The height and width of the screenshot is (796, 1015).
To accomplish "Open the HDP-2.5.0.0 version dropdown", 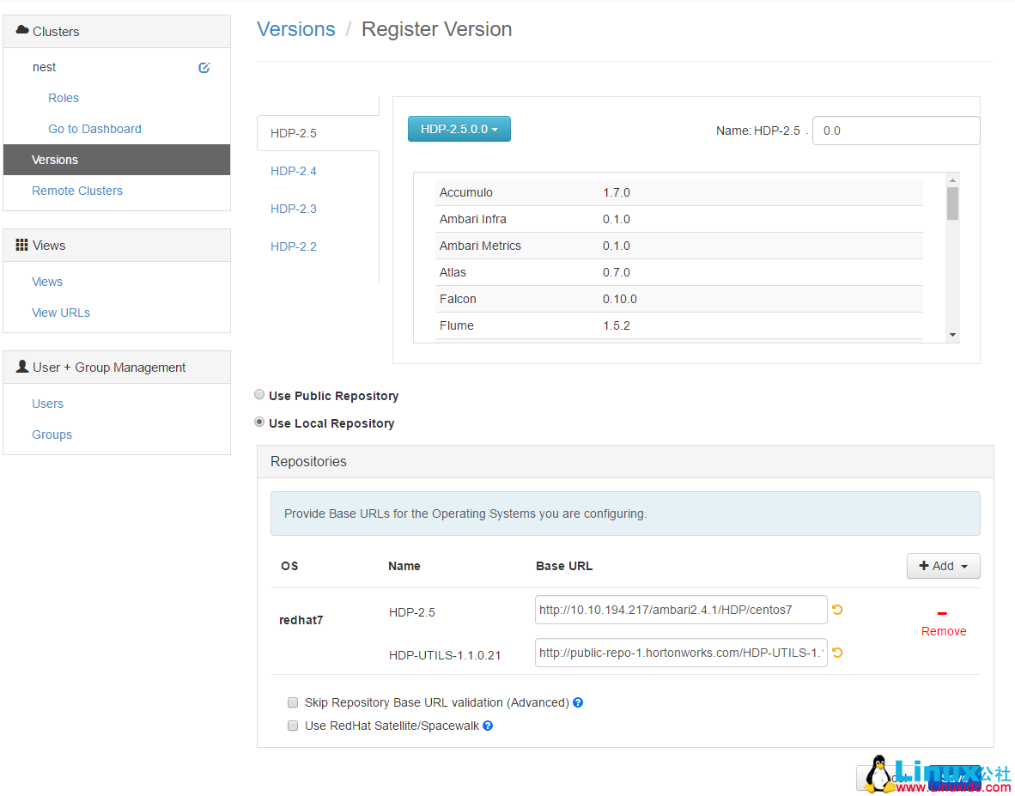I will 459,129.
